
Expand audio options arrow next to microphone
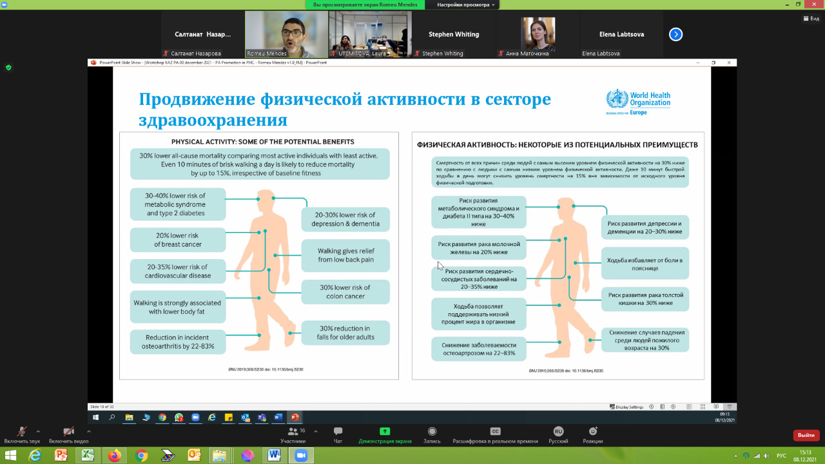38,431
